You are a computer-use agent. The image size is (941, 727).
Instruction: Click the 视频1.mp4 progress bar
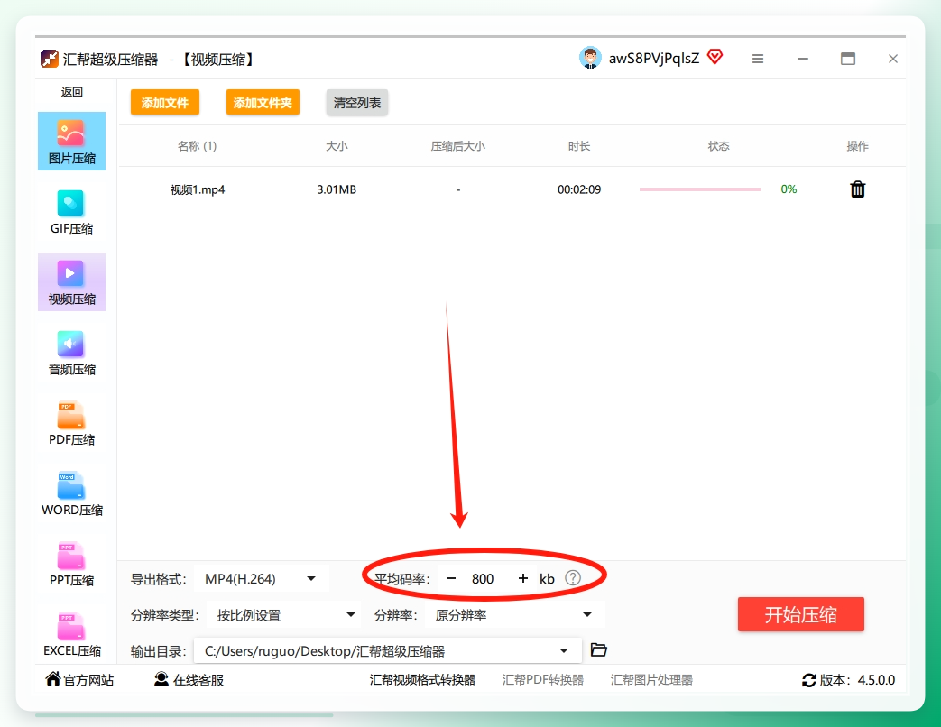coord(700,189)
